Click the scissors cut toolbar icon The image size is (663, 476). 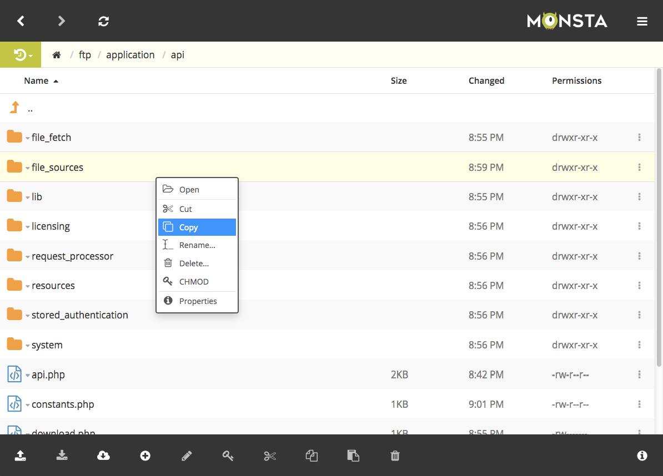pyautogui.click(x=270, y=455)
